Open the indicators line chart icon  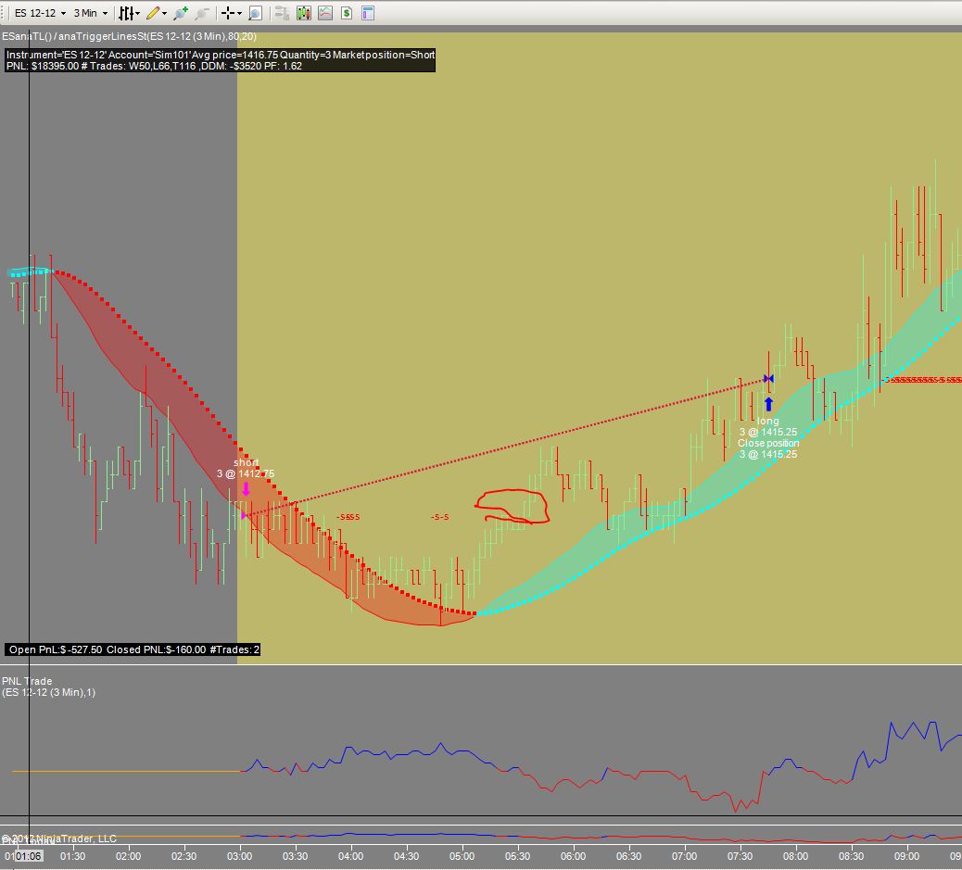tap(324, 13)
